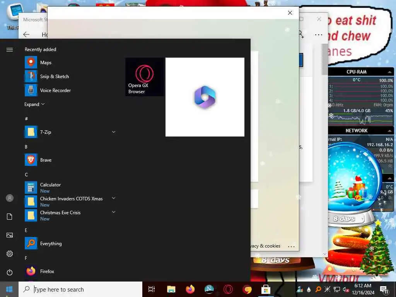Screen dimensions: 396x297
Task: Collapse the CPU-RAM gadget panel
Action: point(389,72)
